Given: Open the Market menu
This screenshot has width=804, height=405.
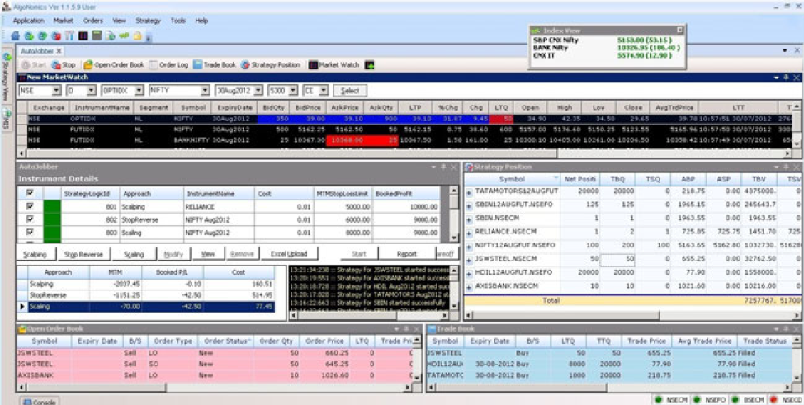Looking at the screenshot, I should tap(63, 21).
